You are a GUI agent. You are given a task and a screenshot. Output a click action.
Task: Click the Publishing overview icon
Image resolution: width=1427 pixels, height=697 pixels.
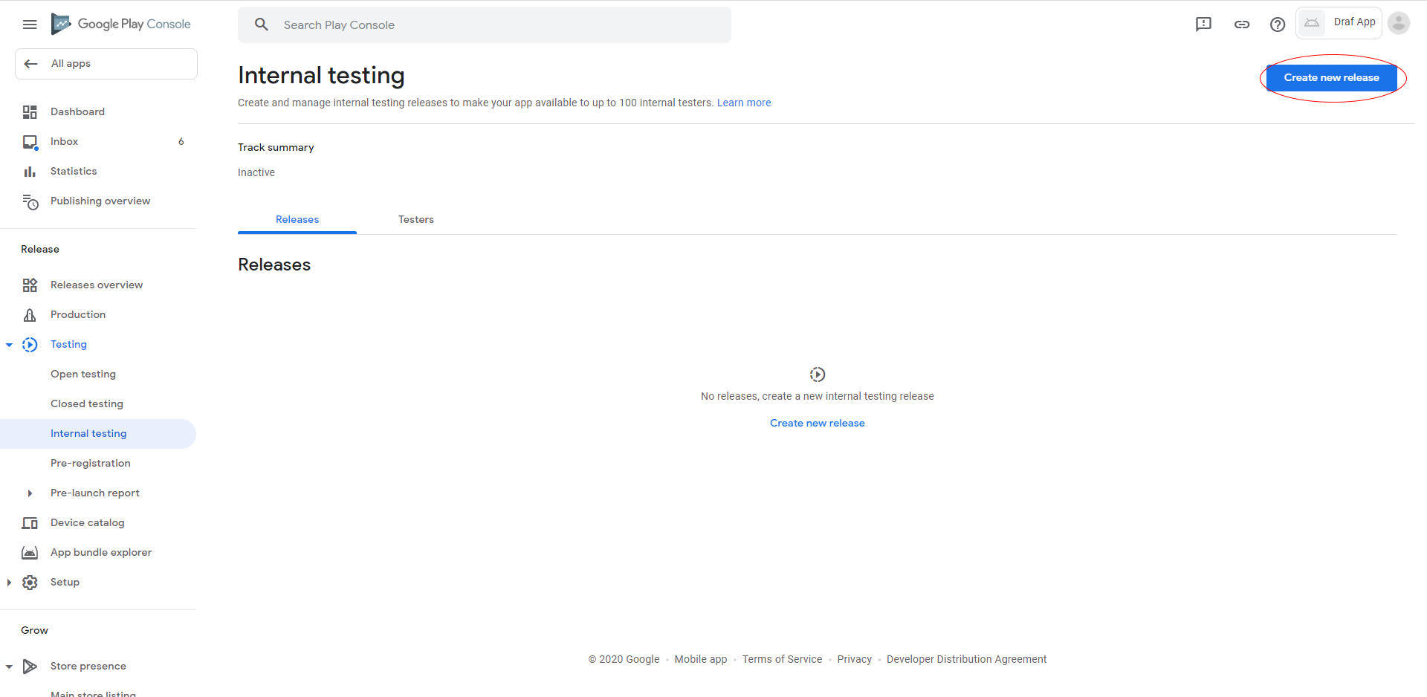[x=30, y=201]
